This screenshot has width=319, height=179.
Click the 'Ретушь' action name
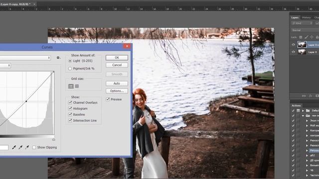coord(315,150)
